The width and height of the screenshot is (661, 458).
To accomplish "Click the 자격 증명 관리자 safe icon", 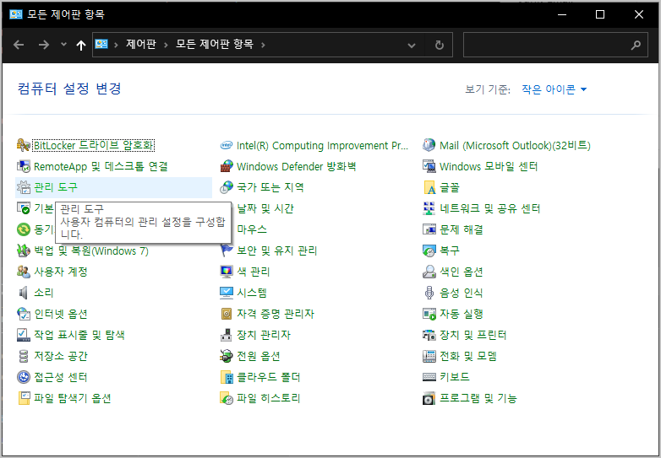I will click(x=227, y=314).
